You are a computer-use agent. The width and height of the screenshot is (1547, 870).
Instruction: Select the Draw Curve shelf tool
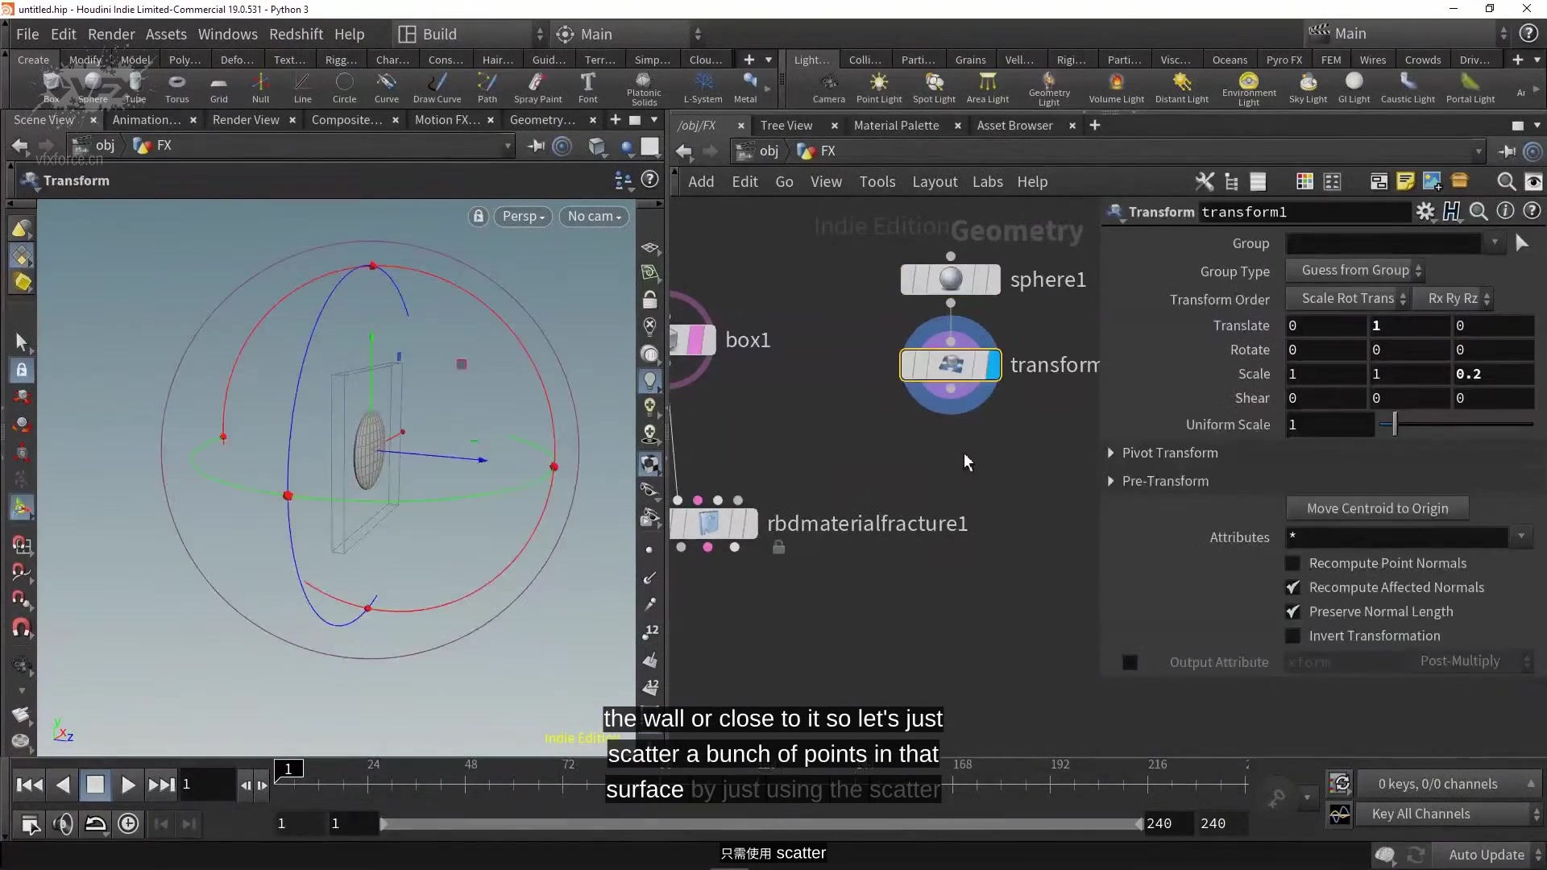438,89
